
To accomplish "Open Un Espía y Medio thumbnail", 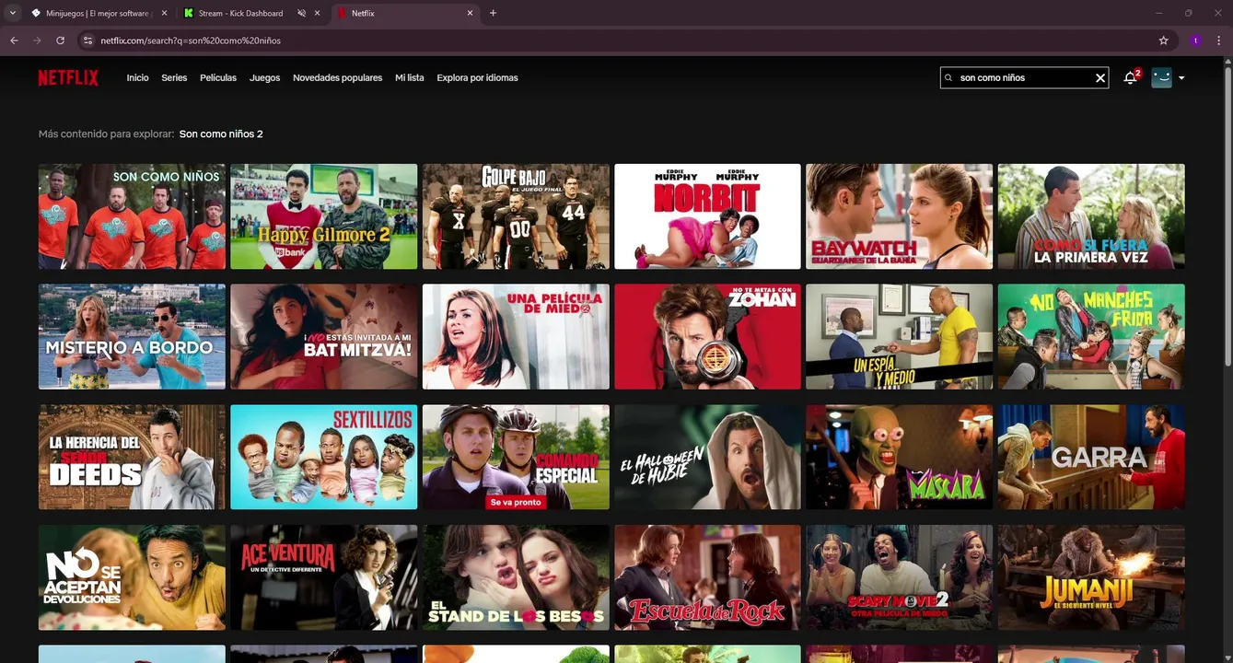I will pos(900,336).
